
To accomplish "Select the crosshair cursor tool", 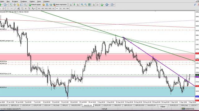I will tap(3, 9).
